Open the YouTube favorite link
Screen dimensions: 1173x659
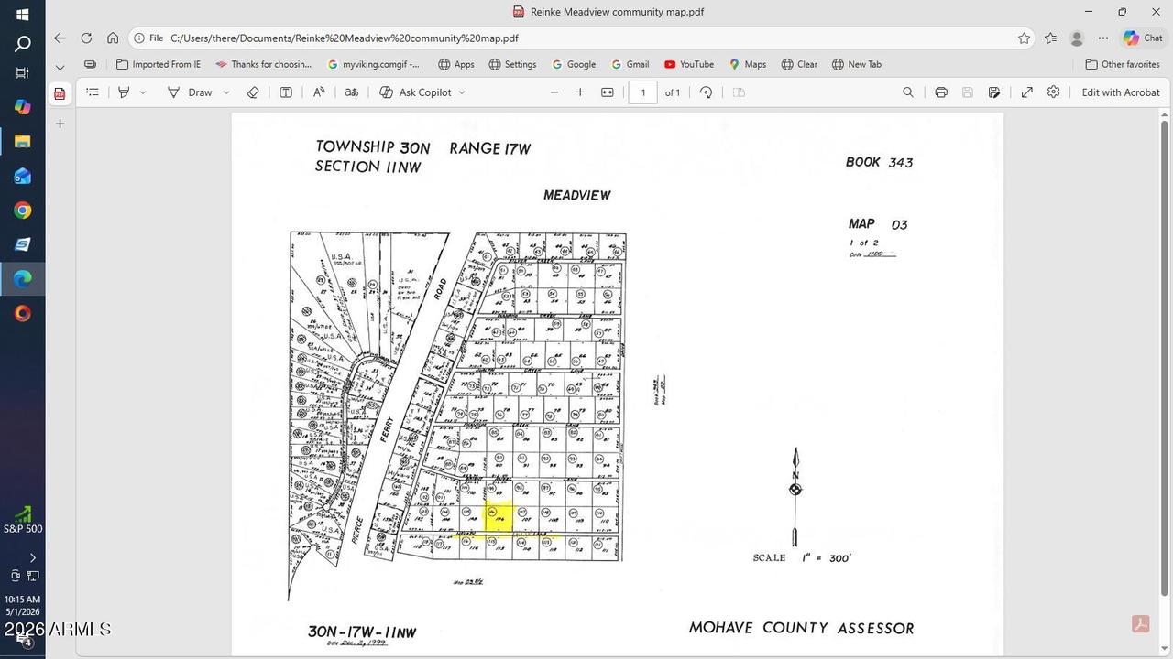[689, 64]
